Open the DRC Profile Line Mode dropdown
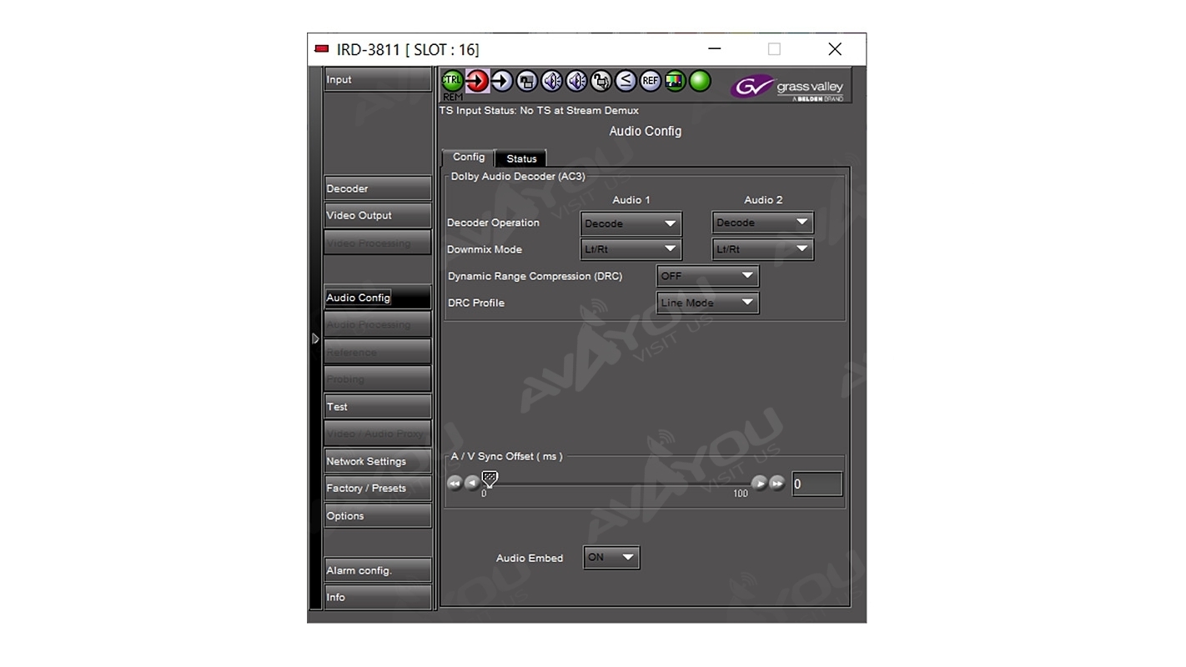The image size is (1186, 667). 707,303
